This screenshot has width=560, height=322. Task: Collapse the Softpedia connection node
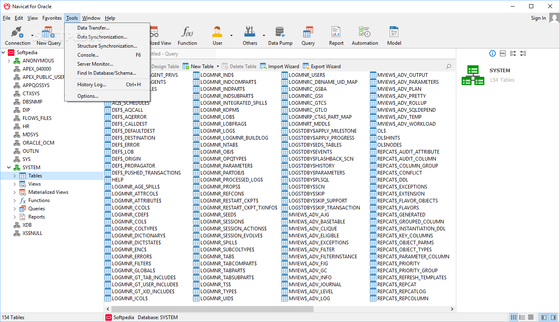pyautogui.click(x=3, y=53)
